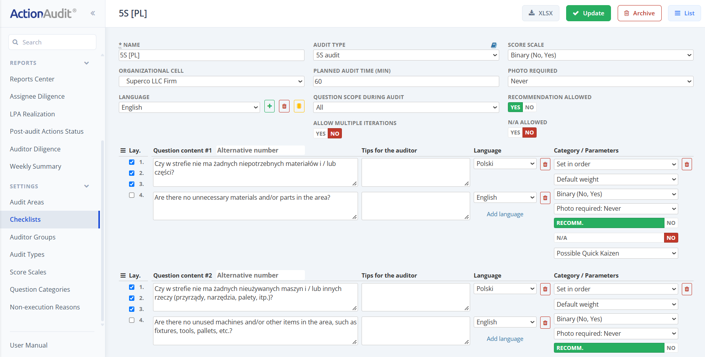Open question #1 Set in order category dropdown
705x357 pixels.
[616, 164]
